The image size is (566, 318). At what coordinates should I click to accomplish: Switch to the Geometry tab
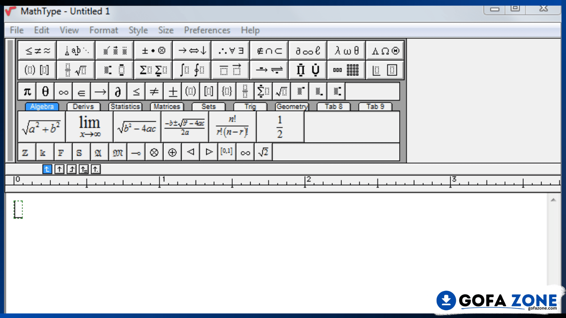(x=292, y=107)
